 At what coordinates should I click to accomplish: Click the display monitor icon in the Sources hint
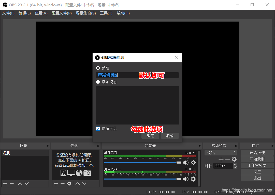tap(71, 173)
